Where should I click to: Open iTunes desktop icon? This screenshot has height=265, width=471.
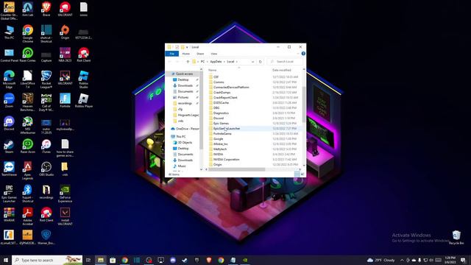pos(46,146)
